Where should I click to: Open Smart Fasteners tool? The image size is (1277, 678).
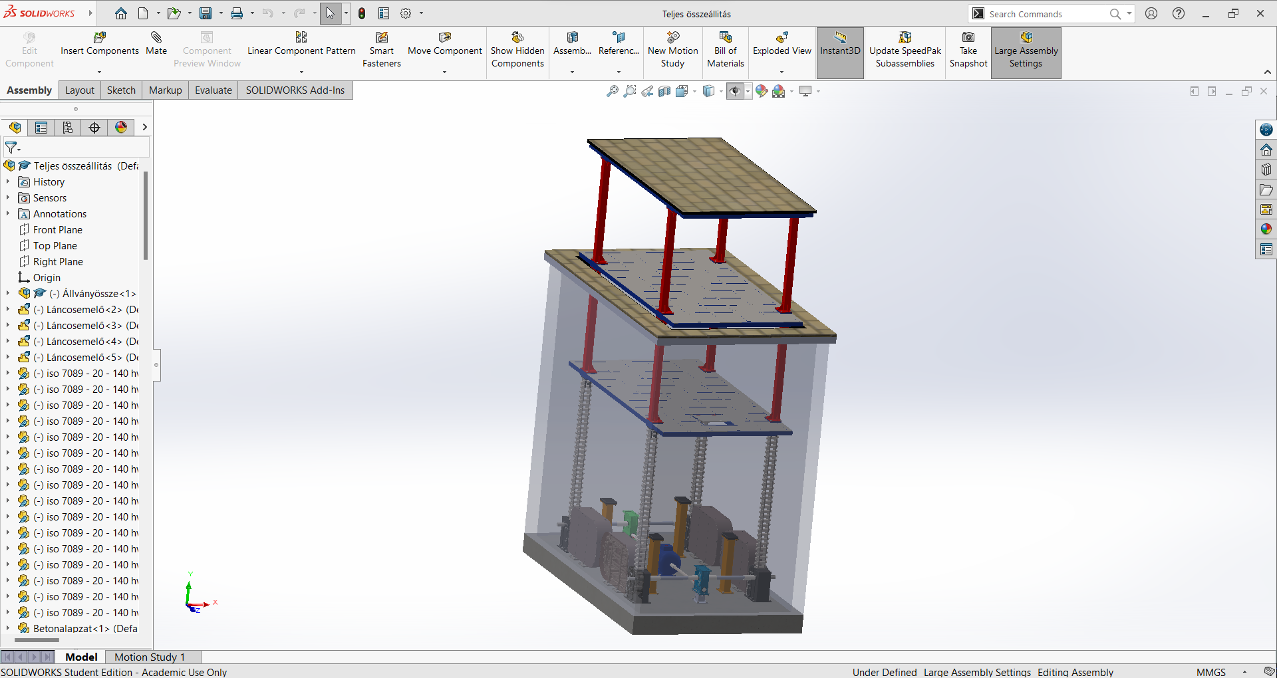[x=381, y=38]
